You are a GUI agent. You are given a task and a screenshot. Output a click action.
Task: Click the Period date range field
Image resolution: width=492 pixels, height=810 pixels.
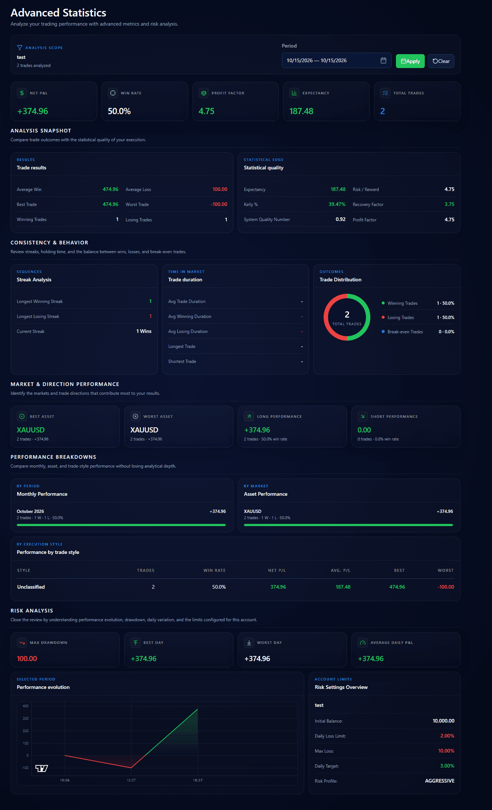point(336,60)
